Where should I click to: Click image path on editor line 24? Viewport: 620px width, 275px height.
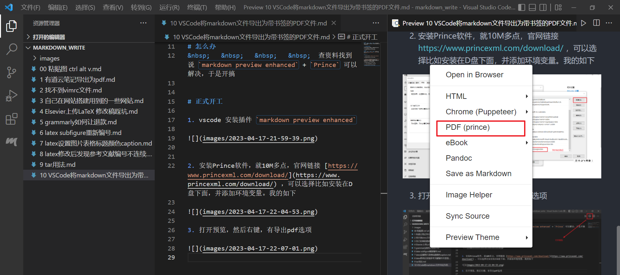pyautogui.click(x=258, y=212)
